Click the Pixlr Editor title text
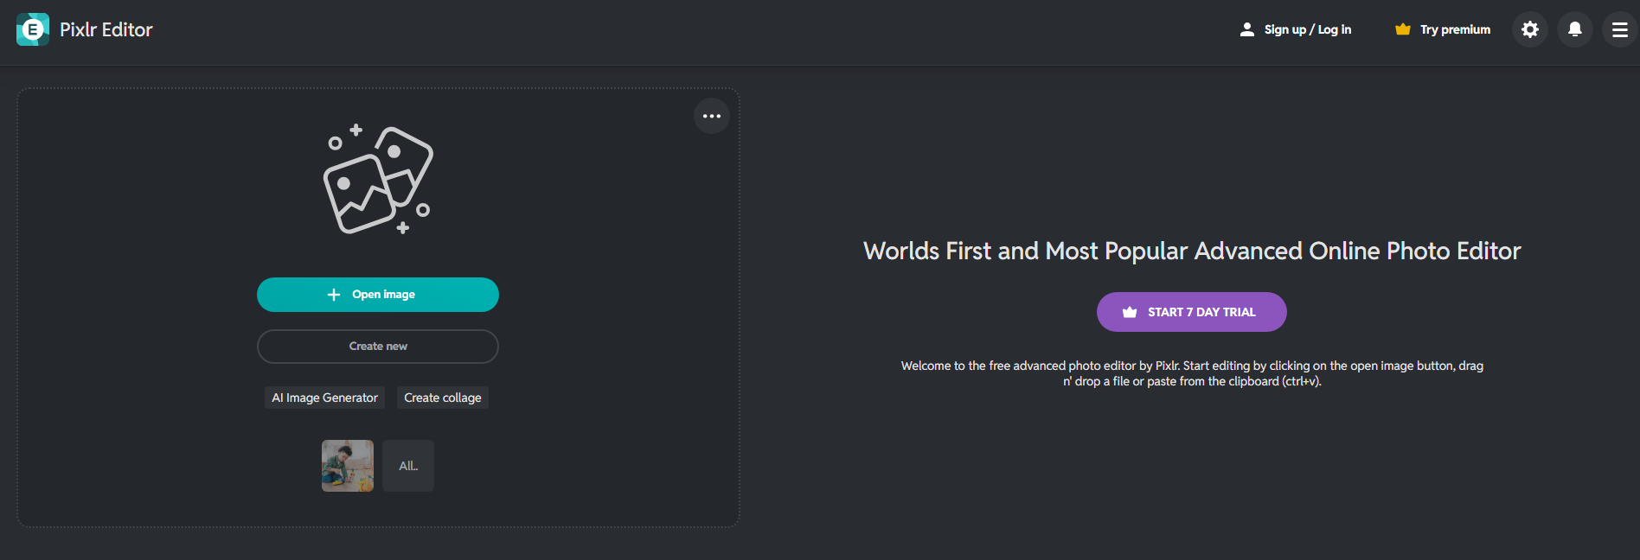Screen dimensions: 1640x560 [106, 29]
